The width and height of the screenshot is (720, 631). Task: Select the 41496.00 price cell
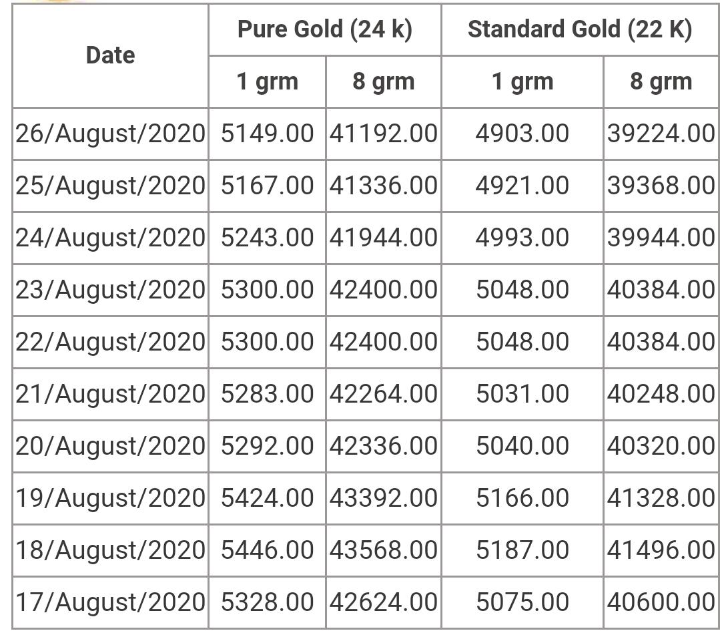coord(661,550)
